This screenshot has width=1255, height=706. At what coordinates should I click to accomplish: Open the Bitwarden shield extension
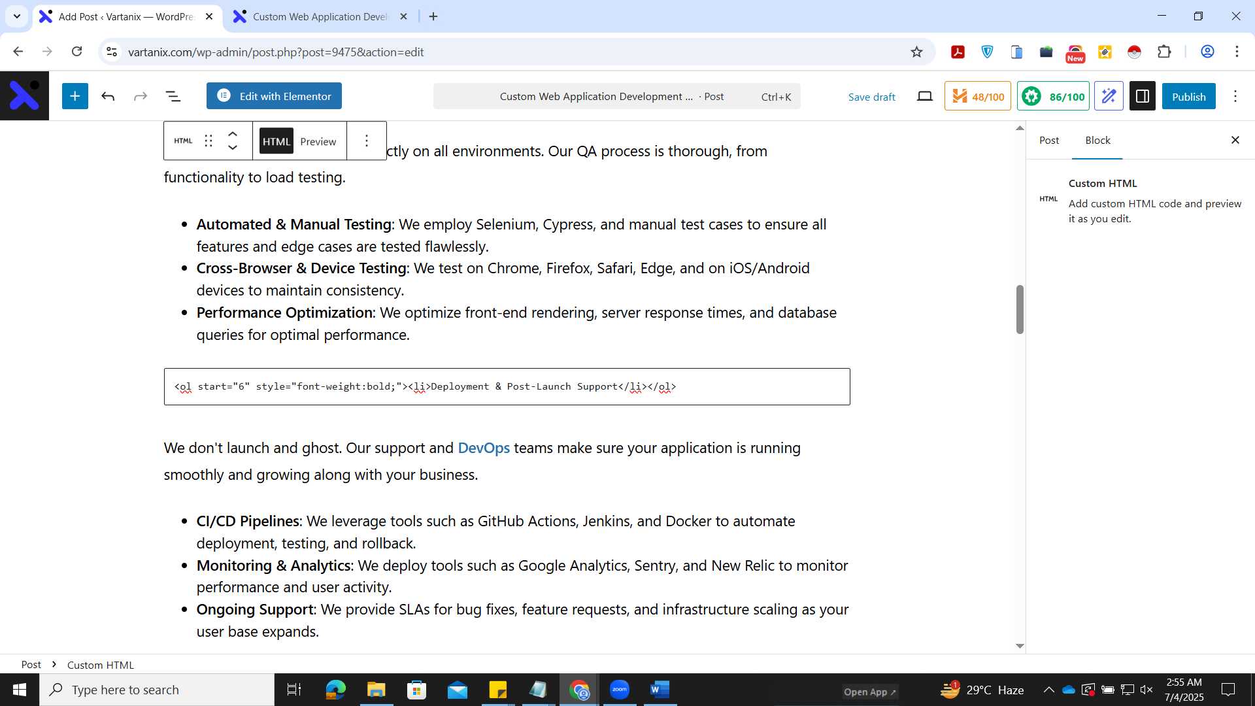click(x=987, y=52)
